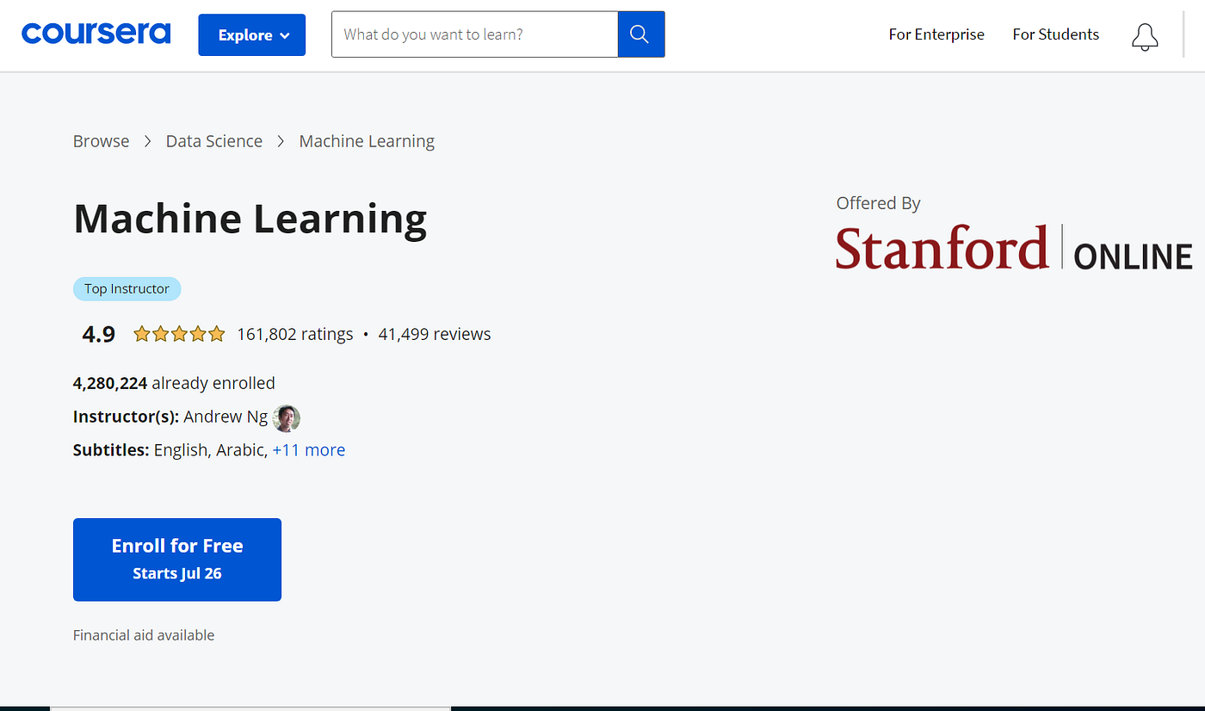Screen dimensions: 1205x711
Task: Click Andrew Ng's instructor profile photo
Action: (287, 417)
